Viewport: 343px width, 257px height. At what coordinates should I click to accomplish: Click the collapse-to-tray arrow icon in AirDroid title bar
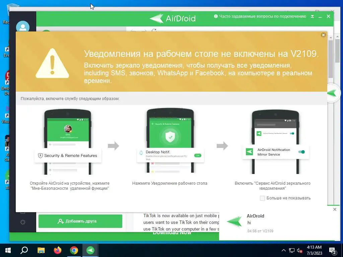click(x=313, y=16)
